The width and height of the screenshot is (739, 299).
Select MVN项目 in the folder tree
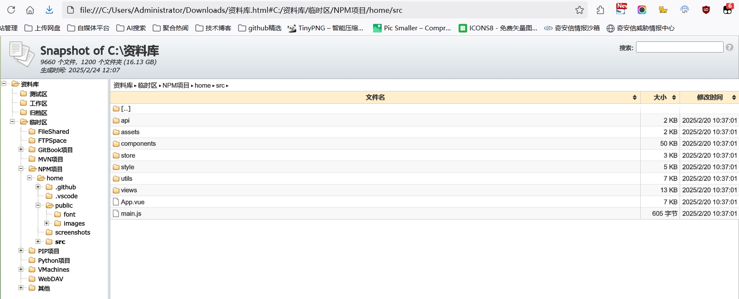[50, 159]
